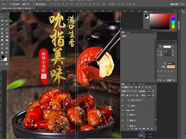Open font size dropdown at 24 点

coord(173,51)
